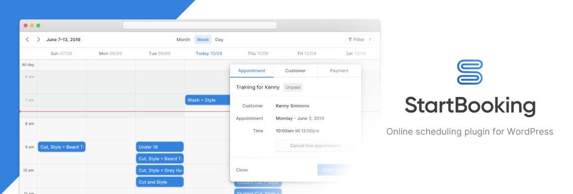Open the Under 16 appointment on Tuesday
Viewport: 573px width, 194px height.
click(159, 147)
